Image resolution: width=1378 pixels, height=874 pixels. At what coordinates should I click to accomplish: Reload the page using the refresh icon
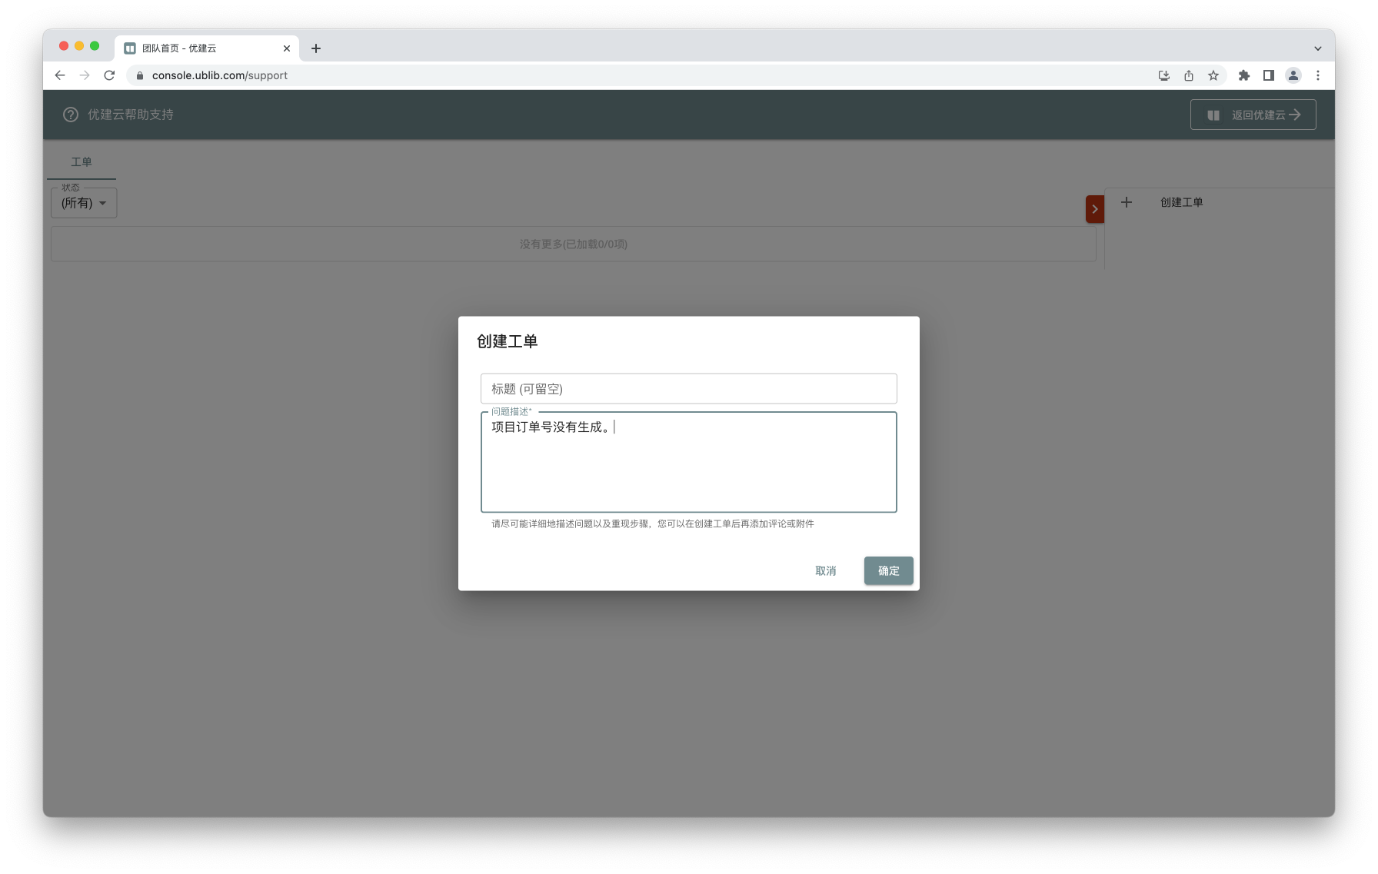[x=109, y=75]
